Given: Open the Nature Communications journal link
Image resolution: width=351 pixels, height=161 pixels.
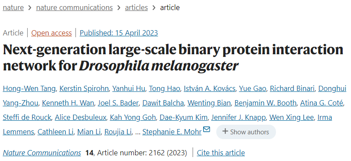Looking at the screenshot, I should tap(42, 153).
